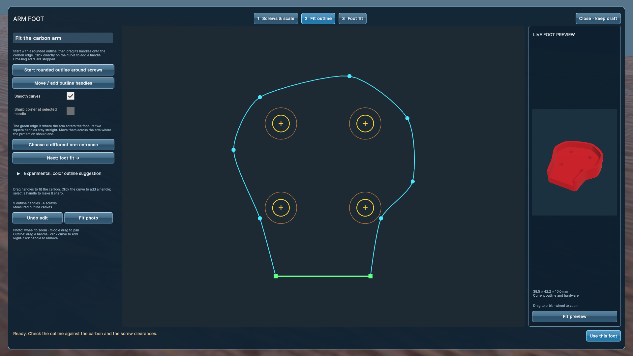Click the Undo edit button

click(37, 218)
